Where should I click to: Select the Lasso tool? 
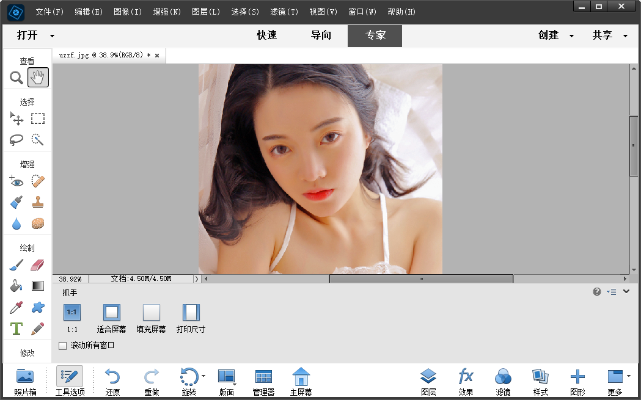pyautogui.click(x=16, y=140)
